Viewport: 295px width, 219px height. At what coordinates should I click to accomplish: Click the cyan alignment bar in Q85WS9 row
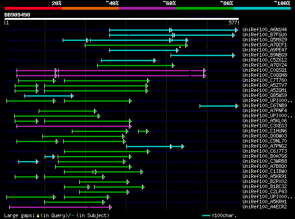[x=49, y=96]
